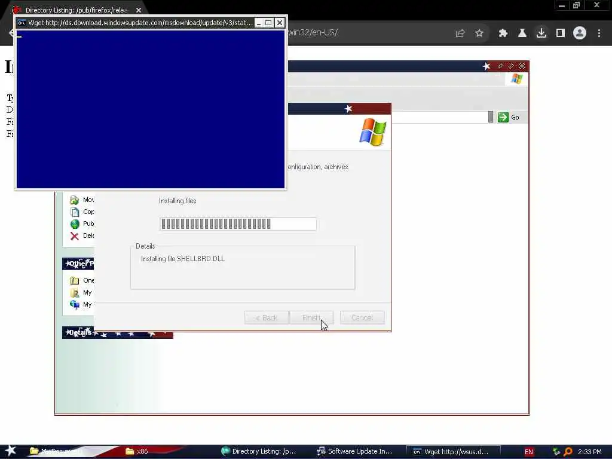Click the installing files progress bar
Screen dimensions: 612x459
(238, 224)
